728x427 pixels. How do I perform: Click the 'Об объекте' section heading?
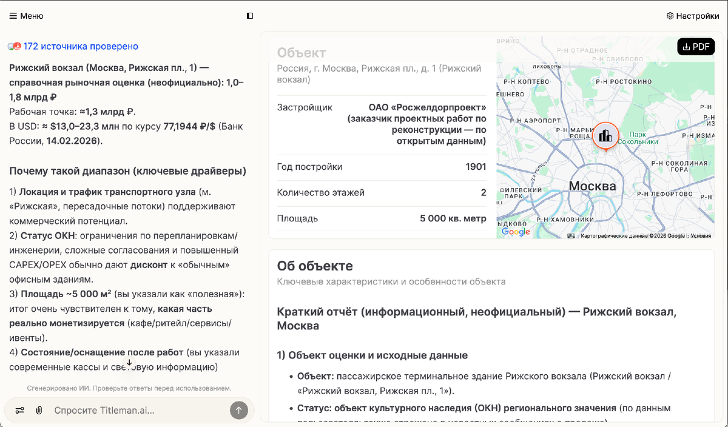coord(315,266)
